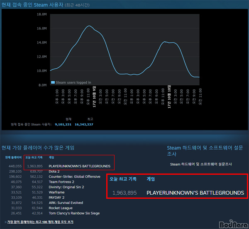
Task: Open Divinity: Original Sin 2 link
Action: (66, 187)
